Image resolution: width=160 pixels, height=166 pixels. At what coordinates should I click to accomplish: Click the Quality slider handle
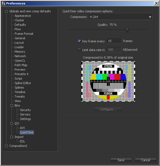coord(127,30)
